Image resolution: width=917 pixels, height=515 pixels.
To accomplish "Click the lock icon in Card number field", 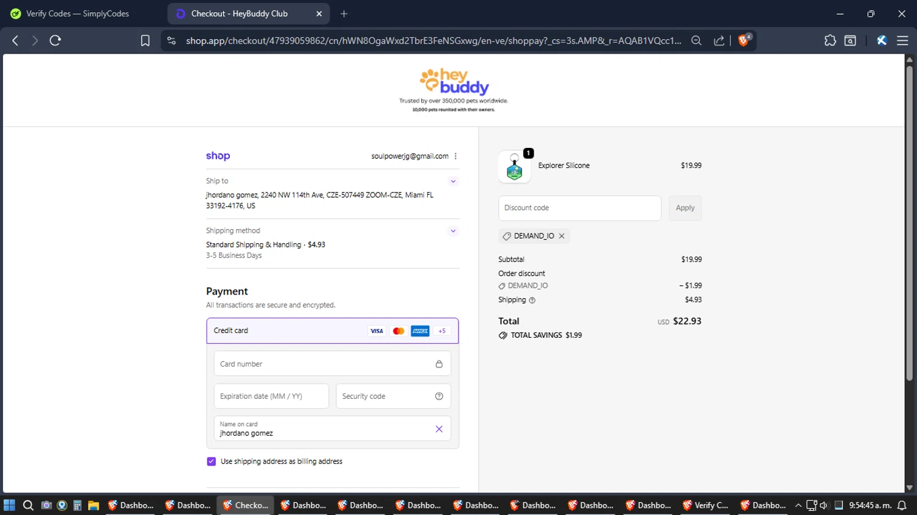I will [x=439, y=364].
